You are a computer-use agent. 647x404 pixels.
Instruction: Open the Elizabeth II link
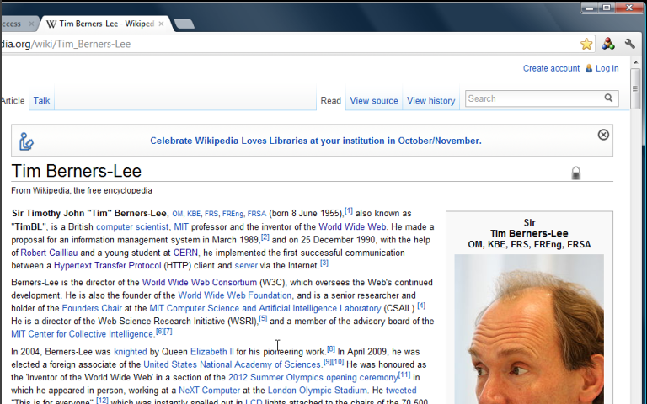(x=211, y=352)
